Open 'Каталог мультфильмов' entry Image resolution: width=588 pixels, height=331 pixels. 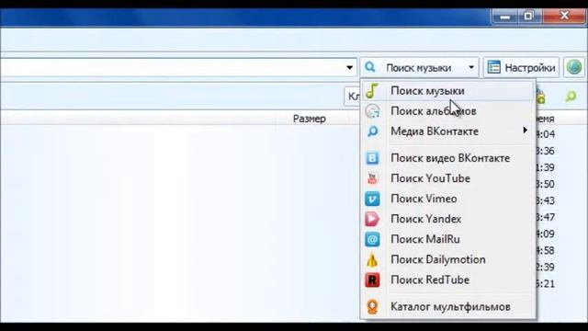(447, 306)
